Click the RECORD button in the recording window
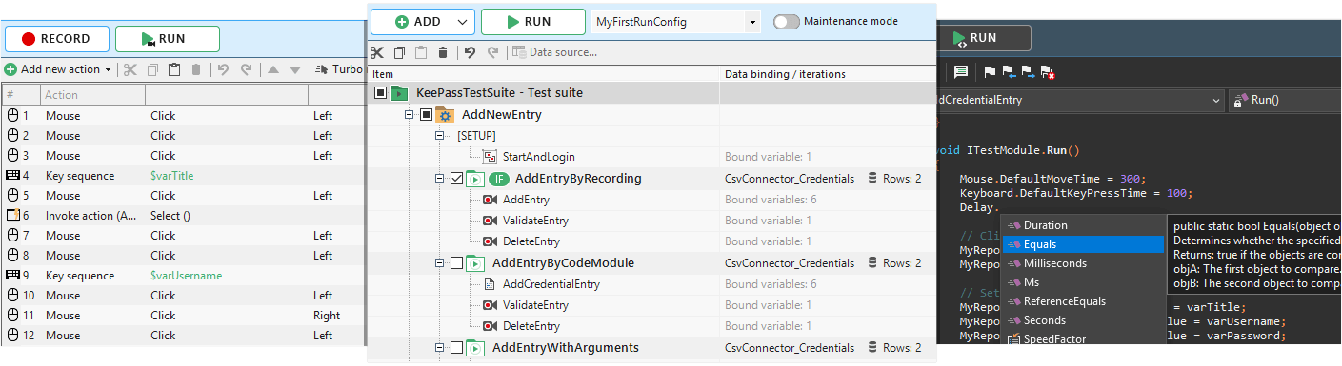Viewport: 1342px width, 366px height. point(57,39)
